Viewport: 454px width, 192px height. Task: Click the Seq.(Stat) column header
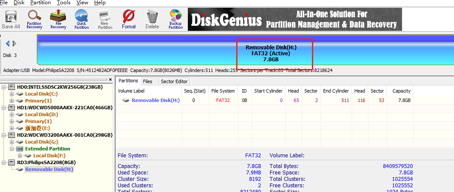point(195,91)
